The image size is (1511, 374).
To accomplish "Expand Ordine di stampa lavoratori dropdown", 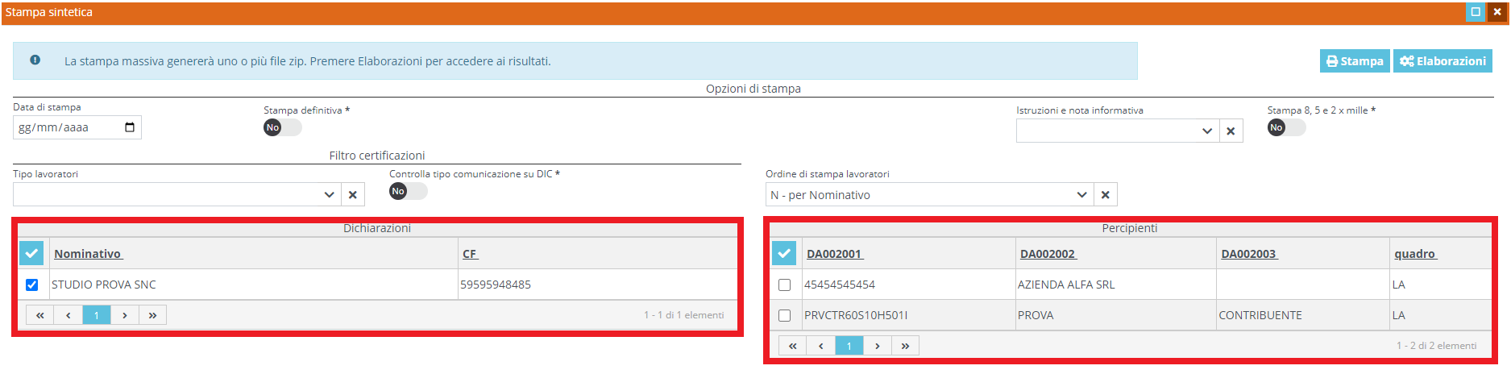I will pos(1081,195).
